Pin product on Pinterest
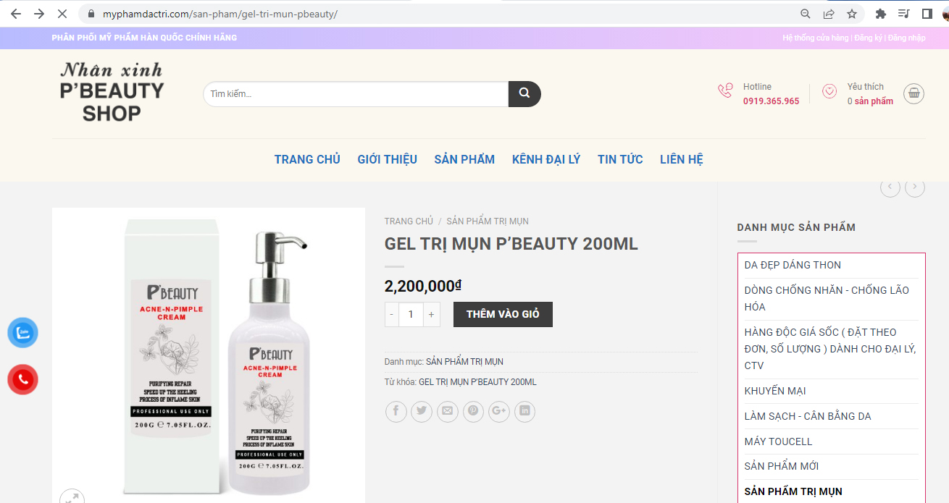 473,411
